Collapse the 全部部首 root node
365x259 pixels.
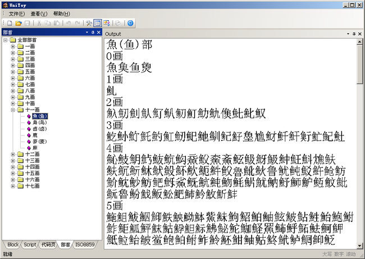tap(6, 40)
